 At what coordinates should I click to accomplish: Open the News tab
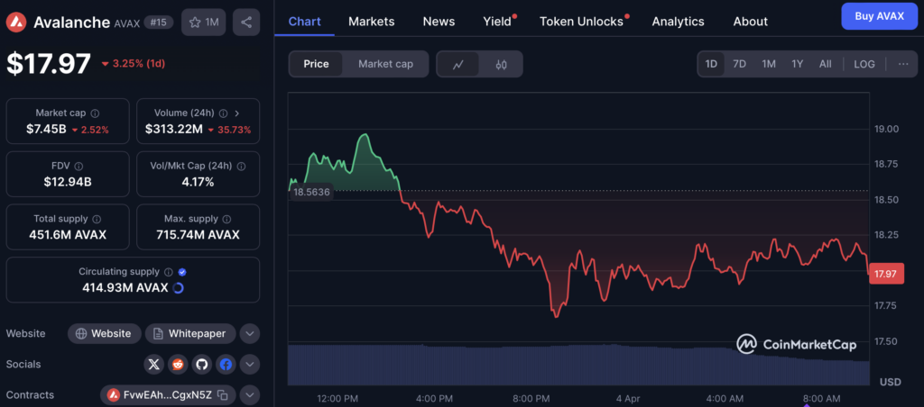click(x=439, y=22)
